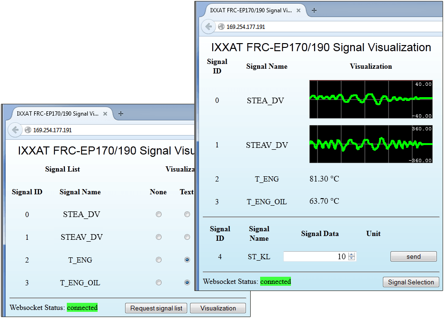Click the globe site icon in rear window address bar
Screen dimensions: 444x318
coord(28,130)
